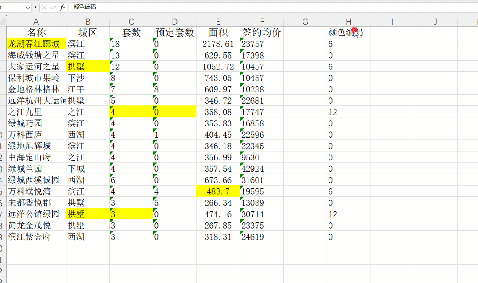
Task: Open the Insert Function fx button
Action: (x=62, y=8)
